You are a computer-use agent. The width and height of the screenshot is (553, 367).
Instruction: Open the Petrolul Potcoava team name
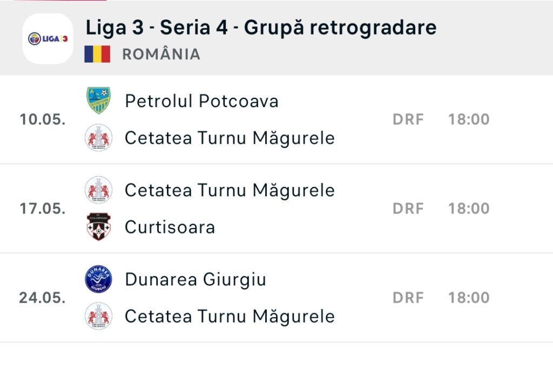(202, 101)
